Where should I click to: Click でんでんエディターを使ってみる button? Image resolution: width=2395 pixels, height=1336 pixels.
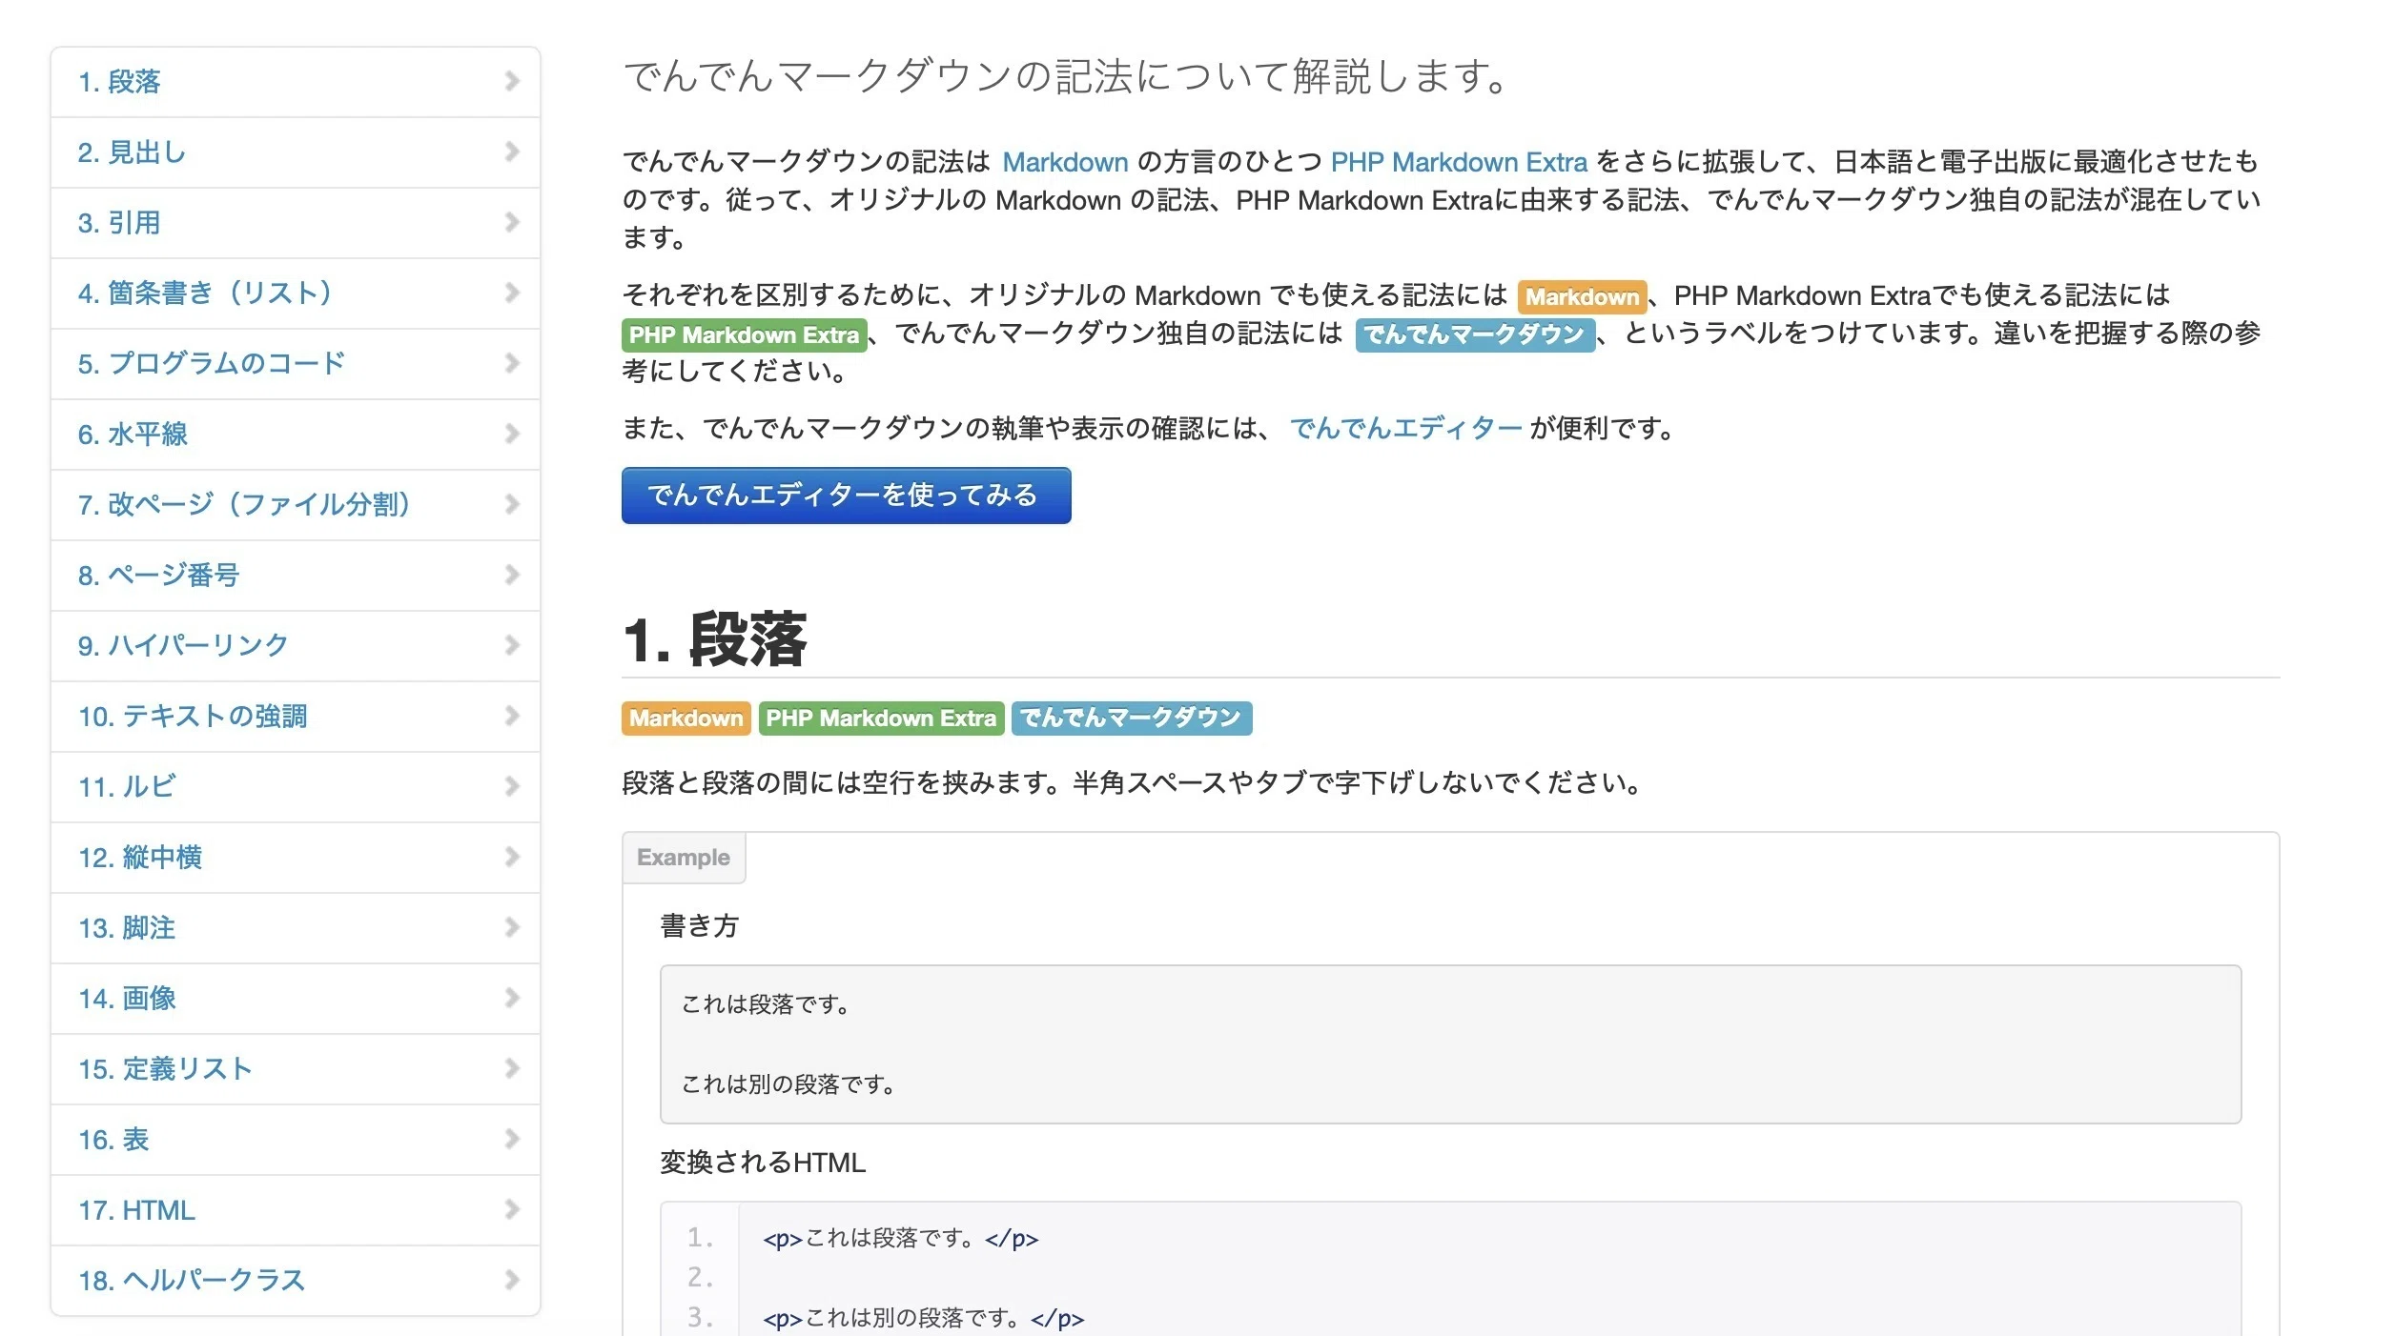tap(846, 495)
